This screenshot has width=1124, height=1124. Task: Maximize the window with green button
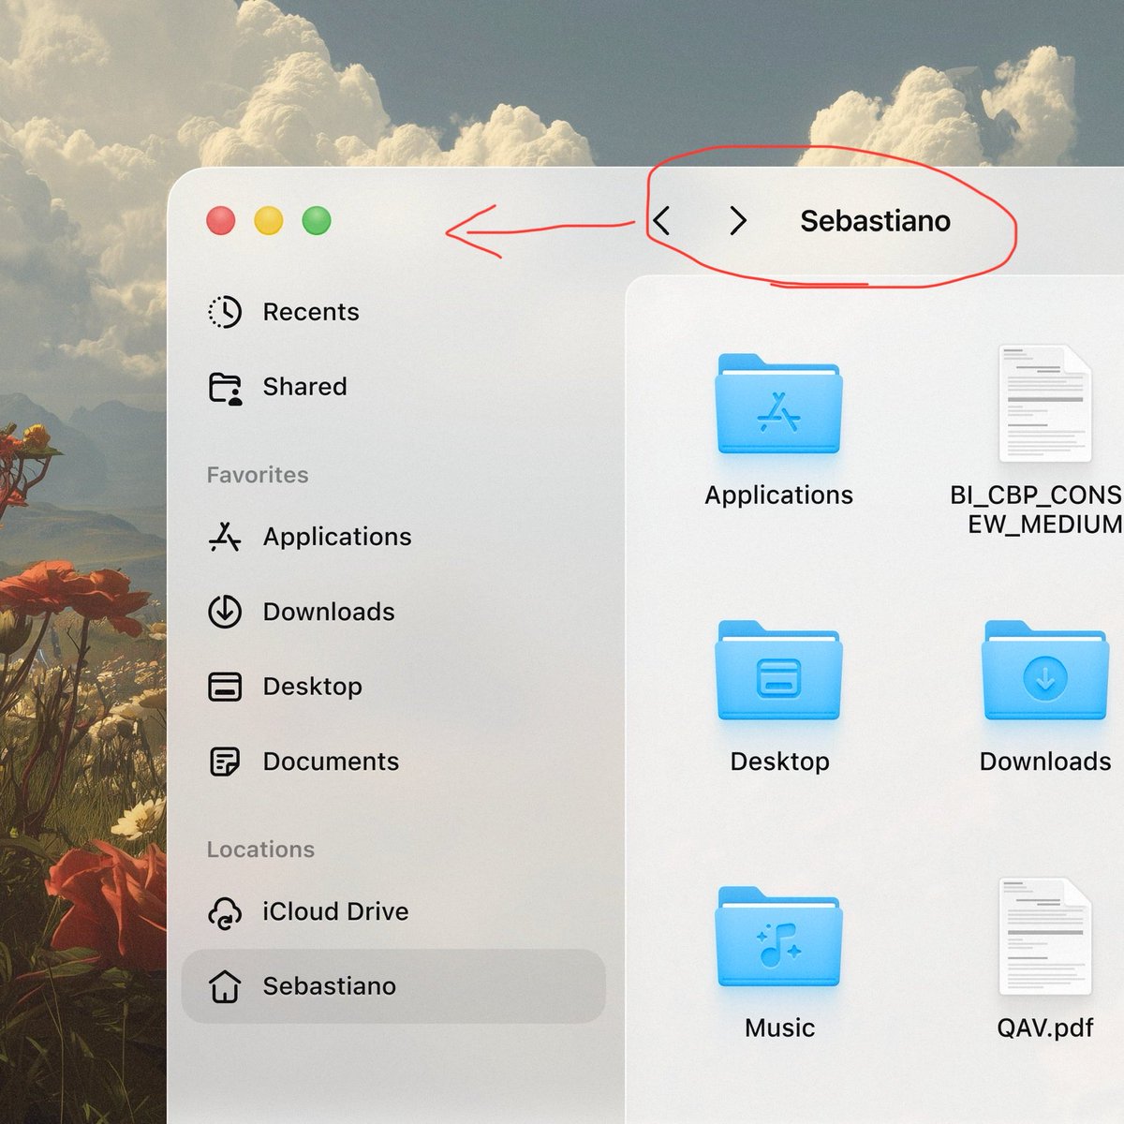click(x=317, y=221)
